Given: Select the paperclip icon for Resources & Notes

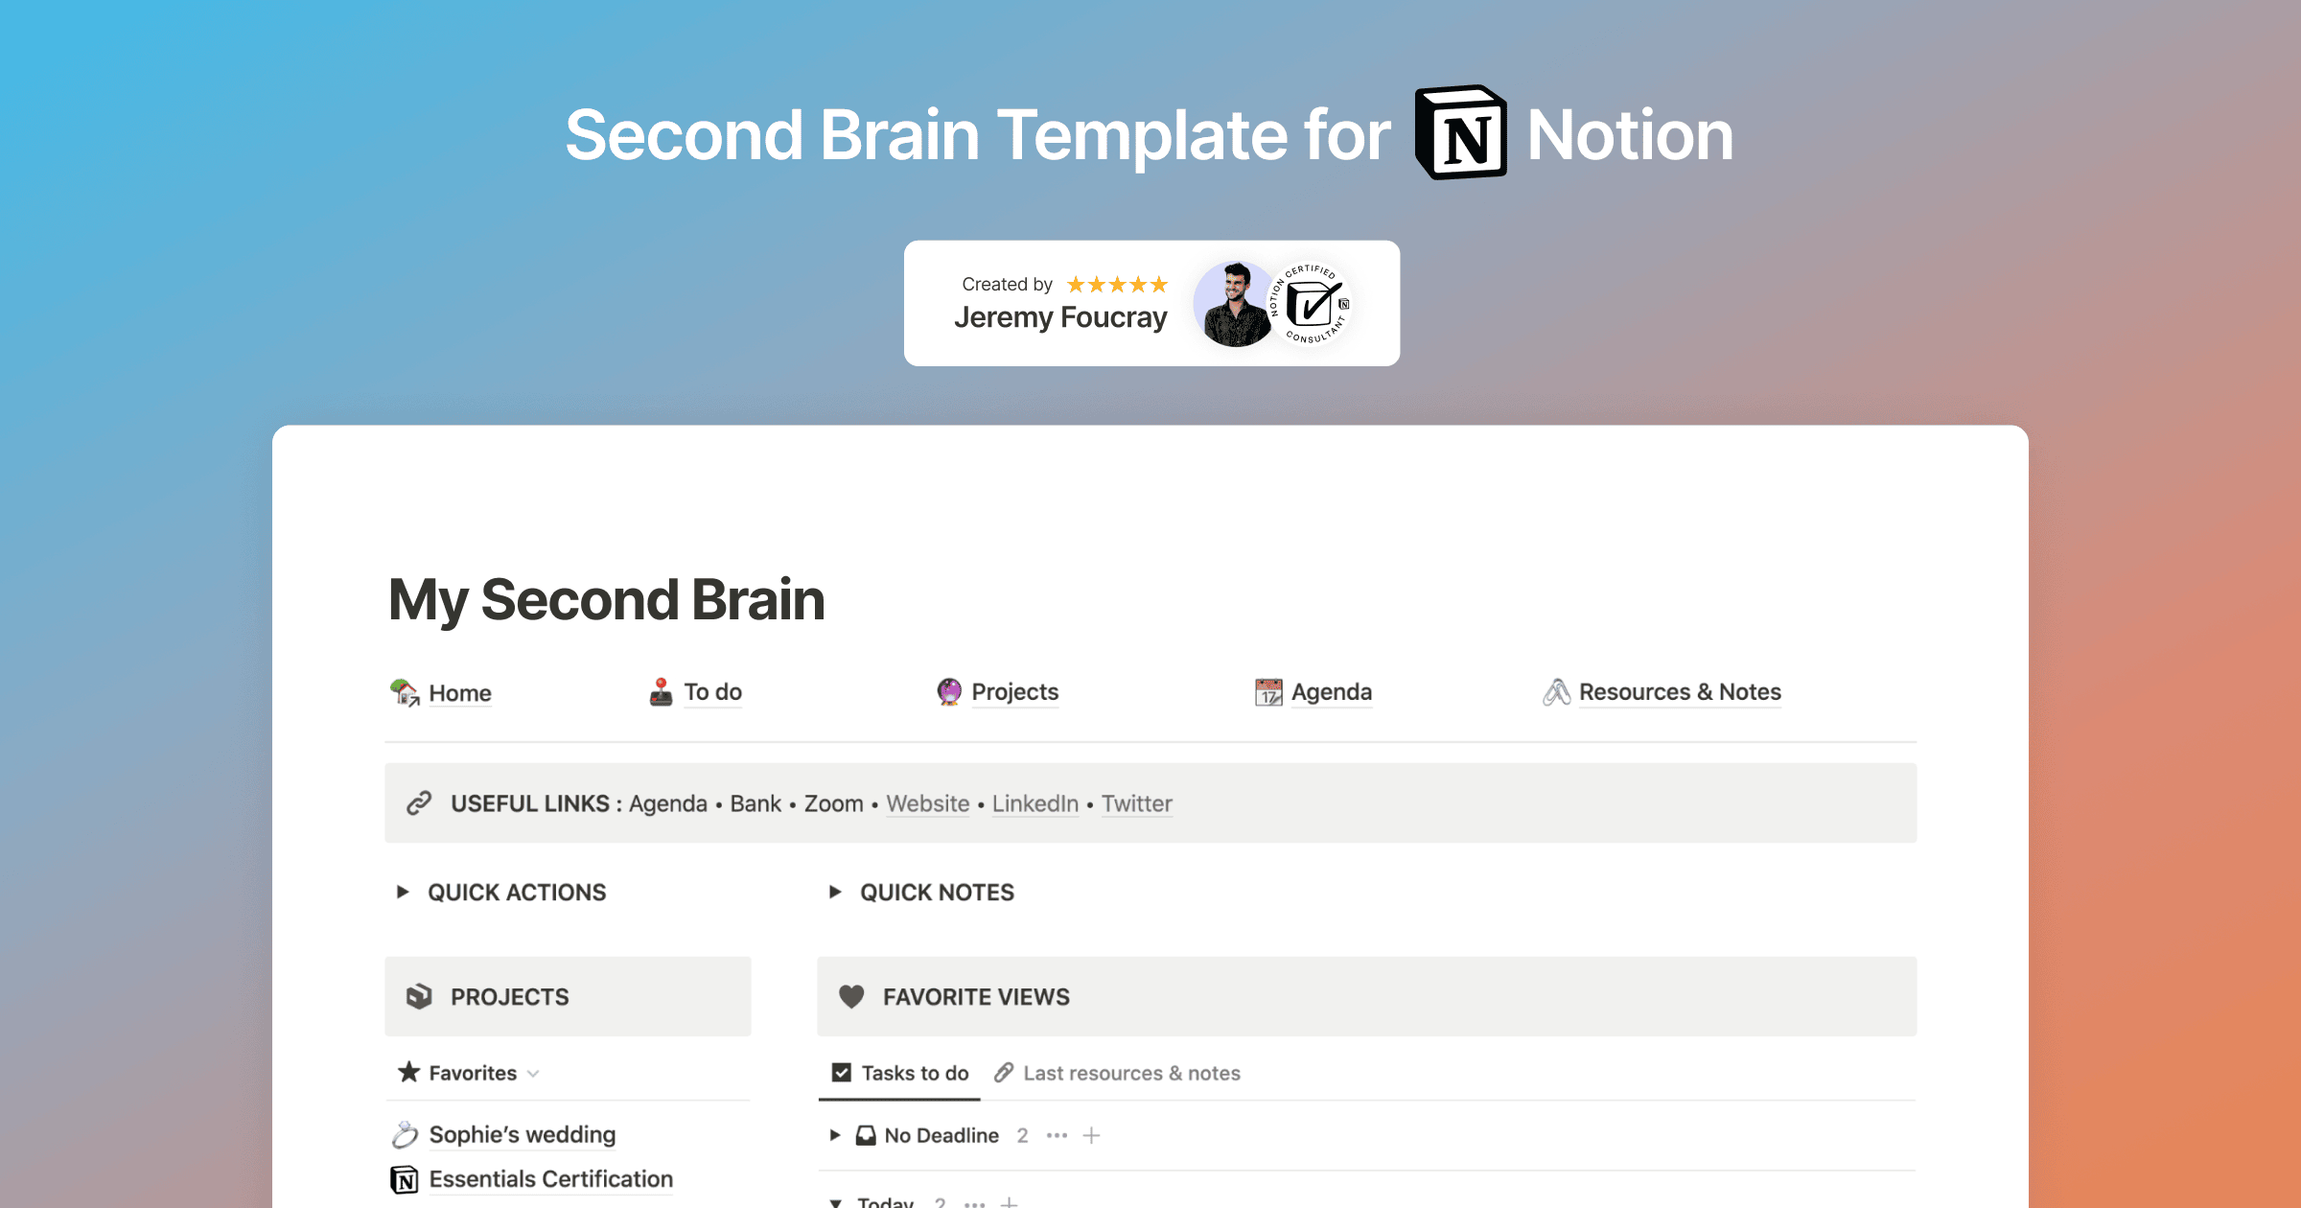Looking at the screenshot, I should click(x=1557, y=691).
